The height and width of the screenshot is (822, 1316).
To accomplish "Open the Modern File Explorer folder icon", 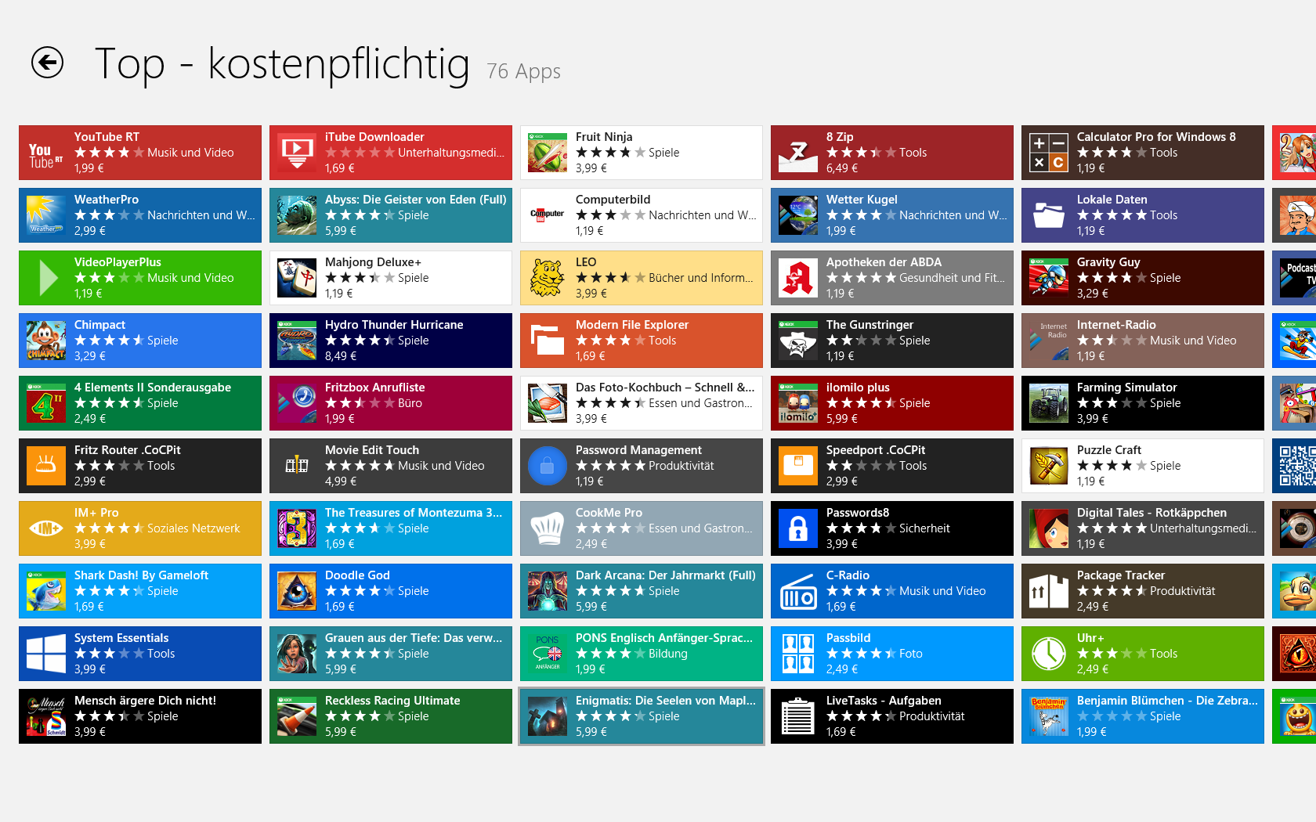I will coord(548,341).
